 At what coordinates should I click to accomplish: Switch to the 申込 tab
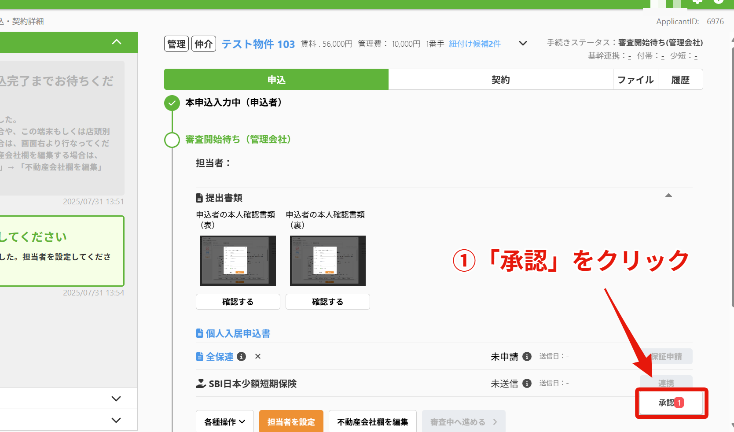click(x=276, y=79)
